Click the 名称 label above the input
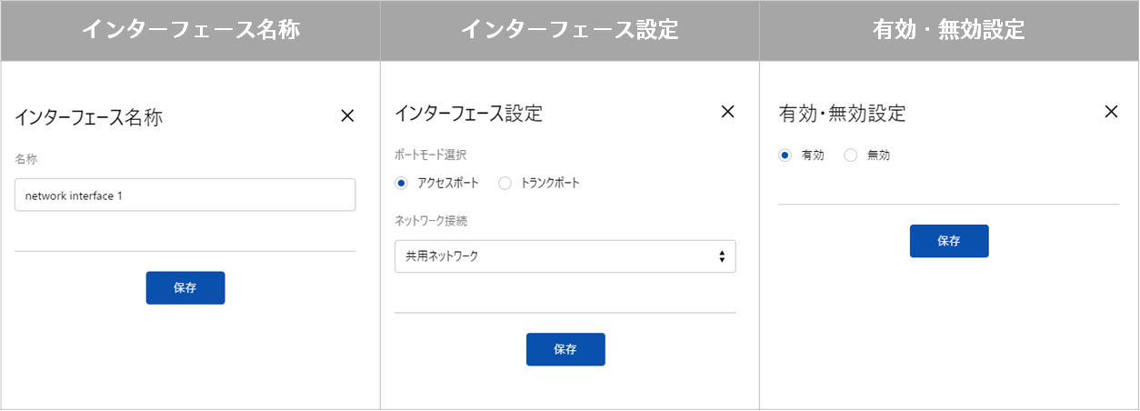Viewport: 1140px width, 411px height. (x=26, y=159)
